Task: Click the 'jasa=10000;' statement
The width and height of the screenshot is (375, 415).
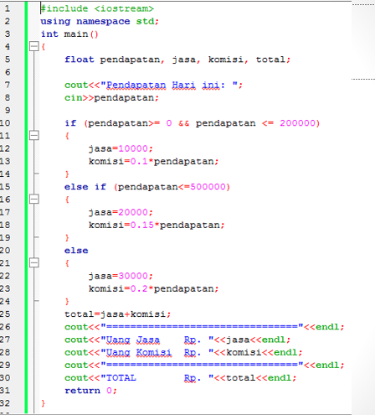Action: pyautogui.click(x=121, y=148)
